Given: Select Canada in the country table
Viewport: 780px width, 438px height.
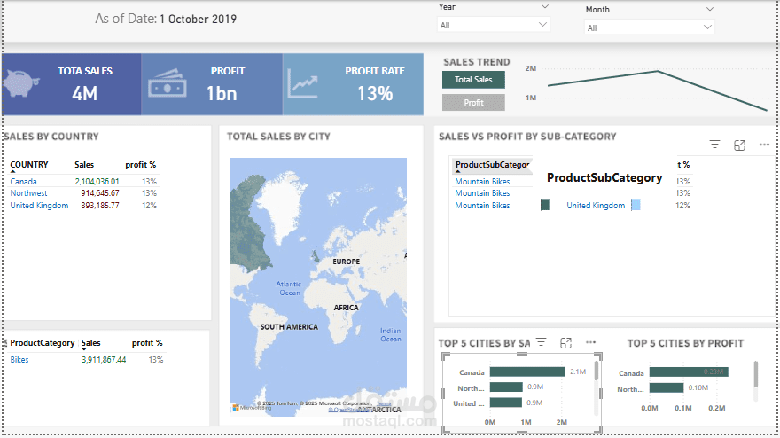Looking at the screenshot, I should (24, 182).
